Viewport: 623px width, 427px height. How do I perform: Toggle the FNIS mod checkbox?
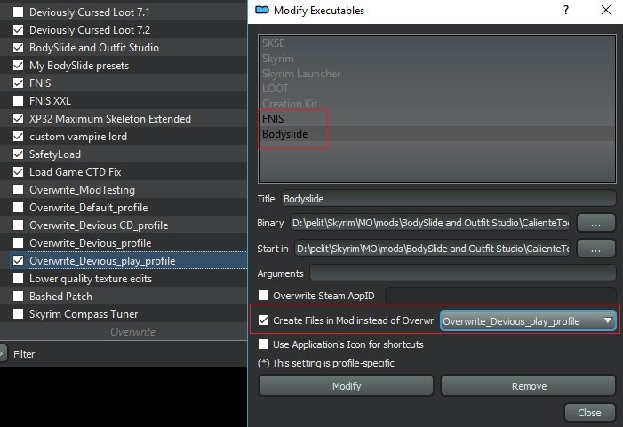[x=19, y=83]
